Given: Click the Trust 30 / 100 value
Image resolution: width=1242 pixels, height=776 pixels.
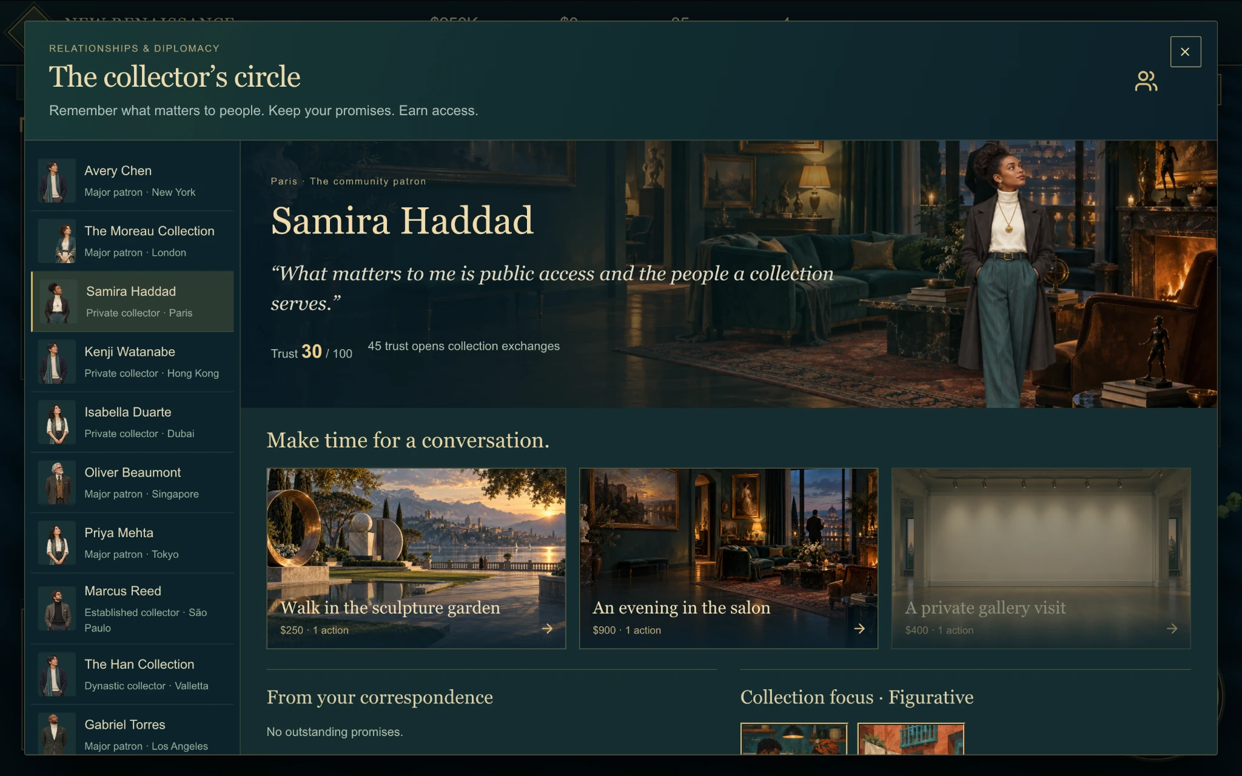Looking at the screenshot, I should point(312,352).
